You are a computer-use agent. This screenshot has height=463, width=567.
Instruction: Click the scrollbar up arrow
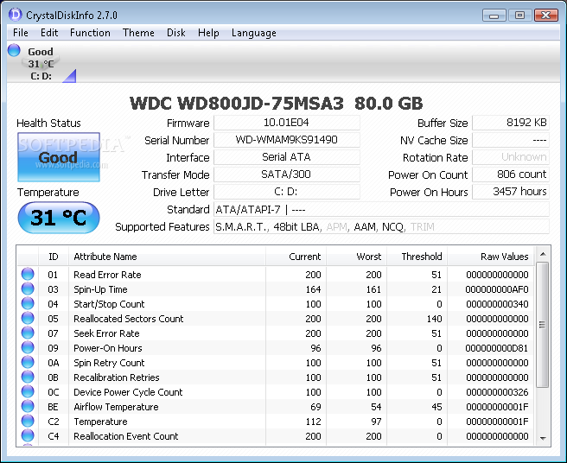point(543,254)
